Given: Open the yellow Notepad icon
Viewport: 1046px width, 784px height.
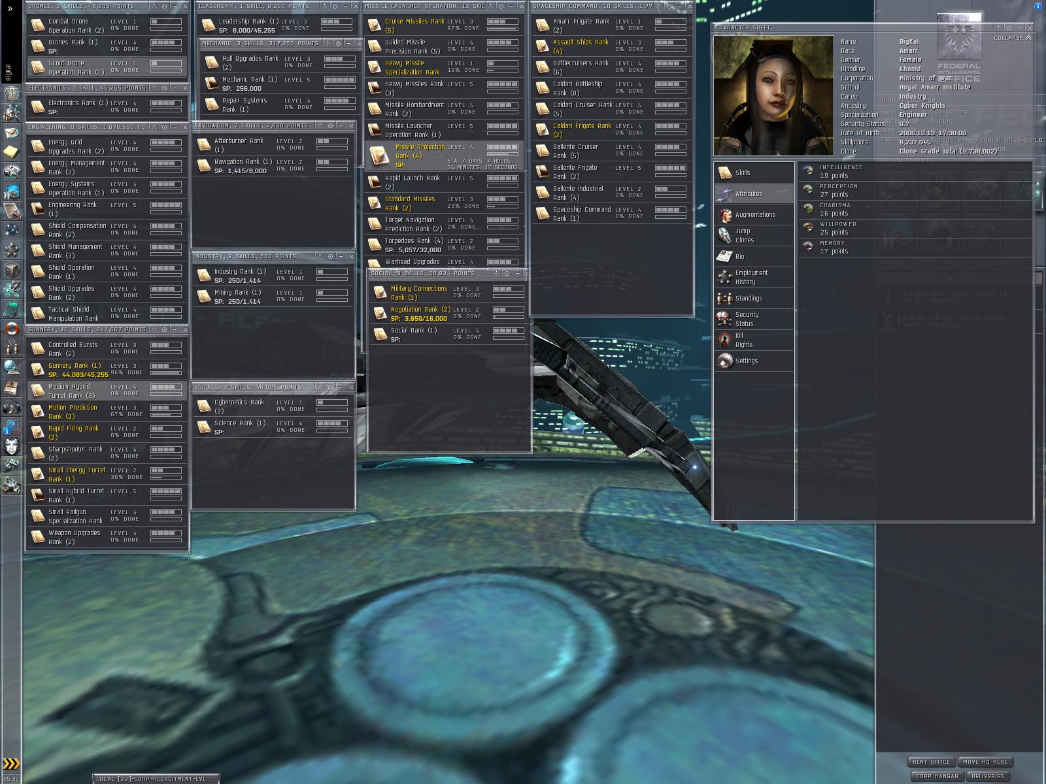Looking at the screenshot, I should point(11,152).
